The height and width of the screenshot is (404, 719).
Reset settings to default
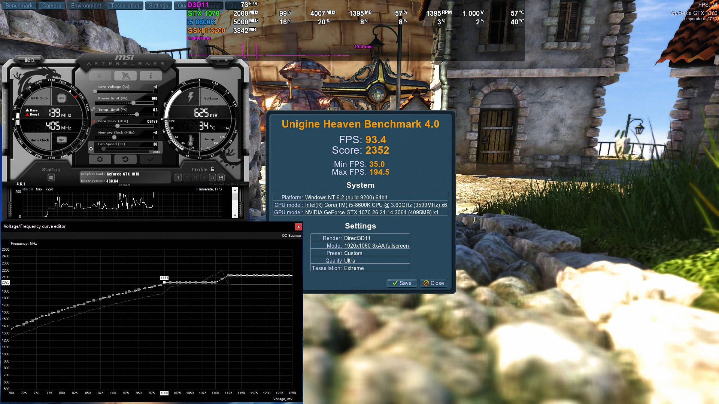[x=125, y=159]
